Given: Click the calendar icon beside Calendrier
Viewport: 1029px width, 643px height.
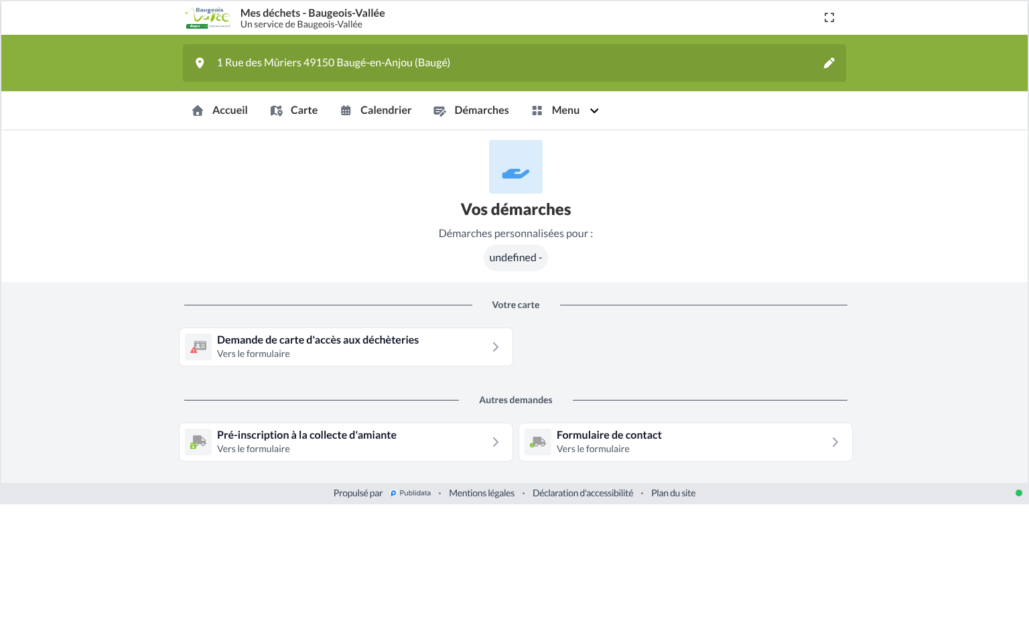Looking at the screenshot, I should click(346, 111).
